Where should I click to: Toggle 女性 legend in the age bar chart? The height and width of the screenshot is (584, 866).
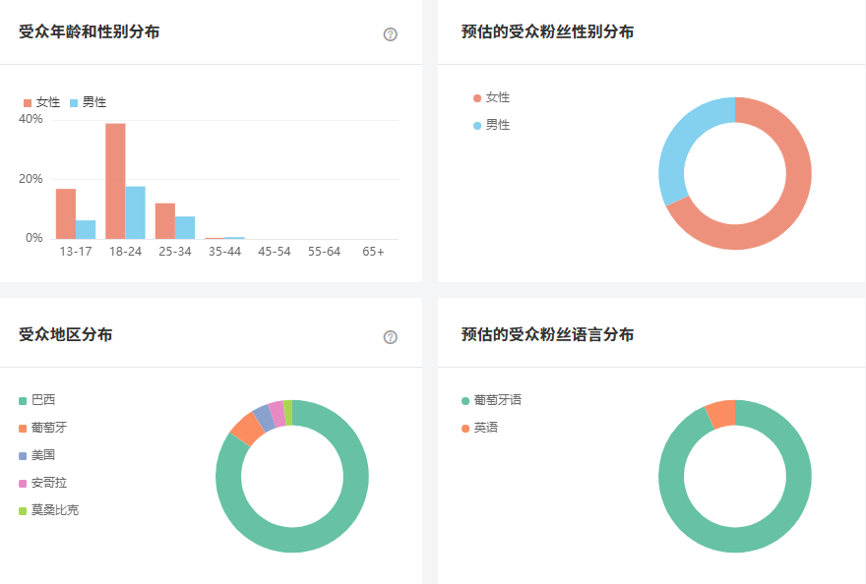click(x=42, y=102)
